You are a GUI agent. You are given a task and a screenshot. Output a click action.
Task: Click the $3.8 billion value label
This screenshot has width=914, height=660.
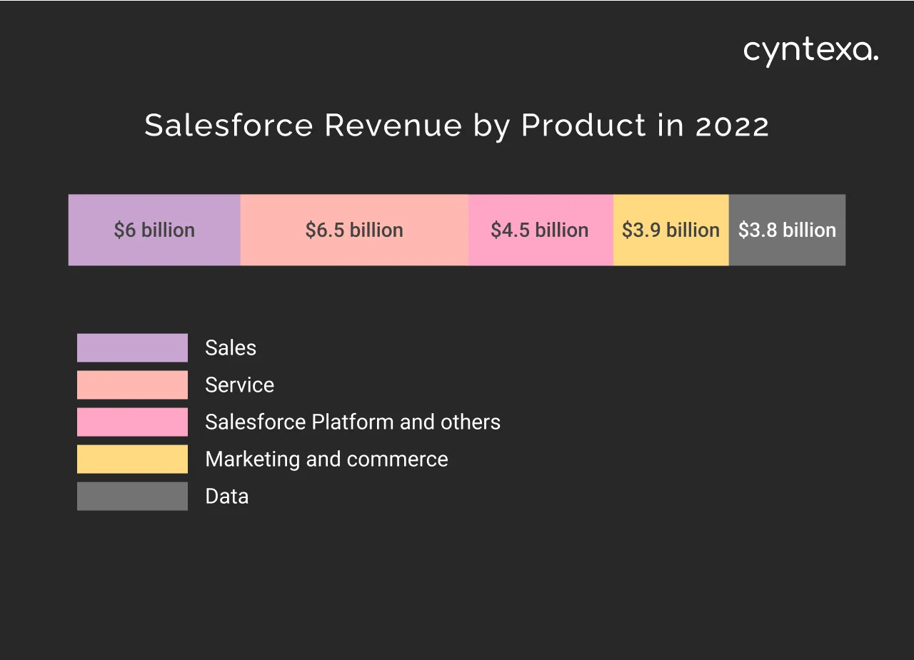(787, 230)
